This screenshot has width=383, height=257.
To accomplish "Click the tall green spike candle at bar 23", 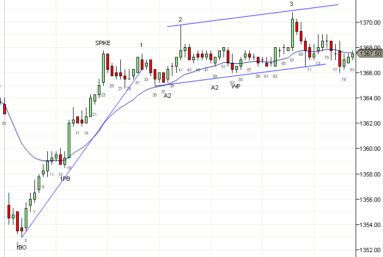I will [103, 68].
